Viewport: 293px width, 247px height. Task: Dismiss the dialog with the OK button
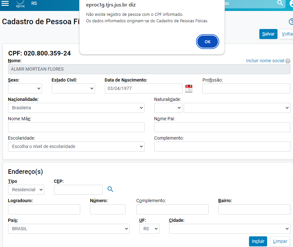tap(207, 41)
